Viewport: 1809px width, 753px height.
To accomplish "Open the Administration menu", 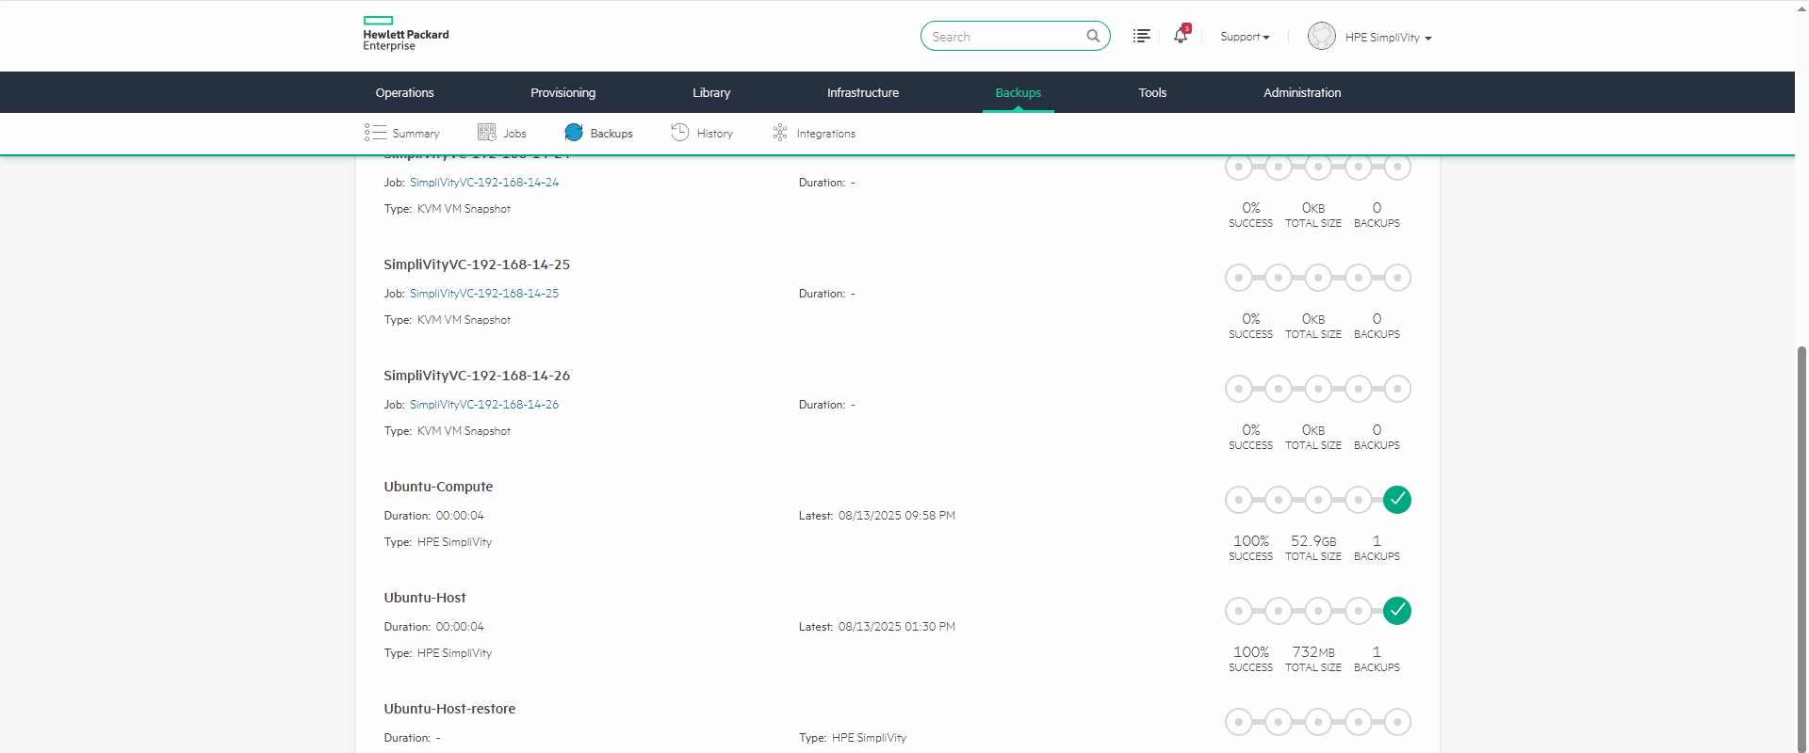I will coord(1301,92).
